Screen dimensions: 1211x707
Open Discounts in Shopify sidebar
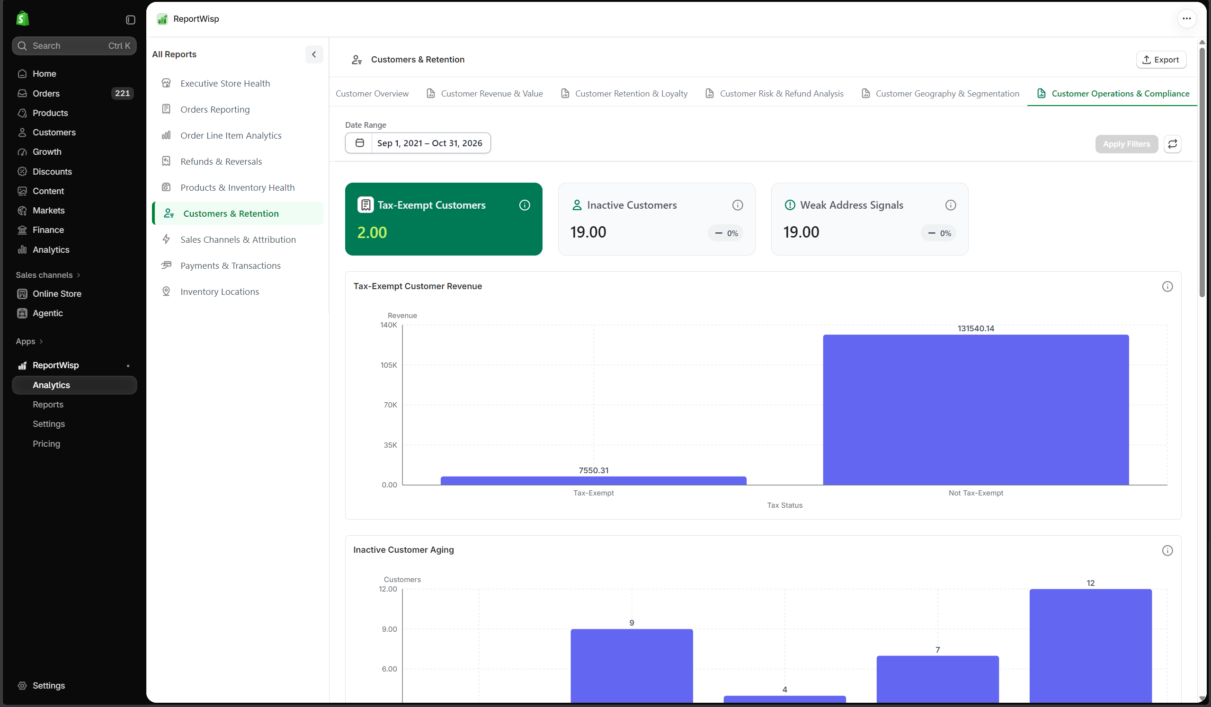74,171
